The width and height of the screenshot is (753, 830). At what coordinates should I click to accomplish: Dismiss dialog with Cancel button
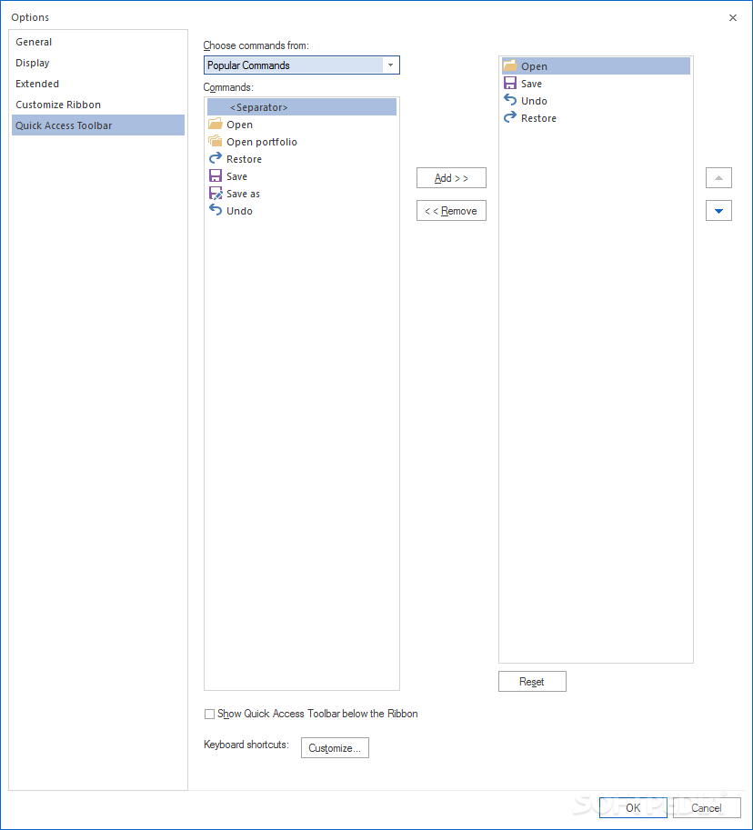pos(707,808)
